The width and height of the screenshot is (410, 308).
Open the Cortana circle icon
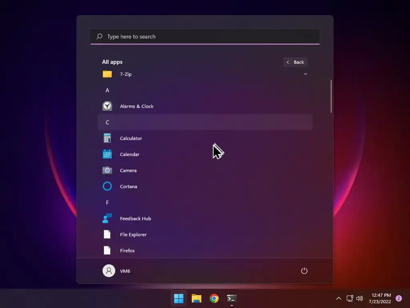pos(107,186)
